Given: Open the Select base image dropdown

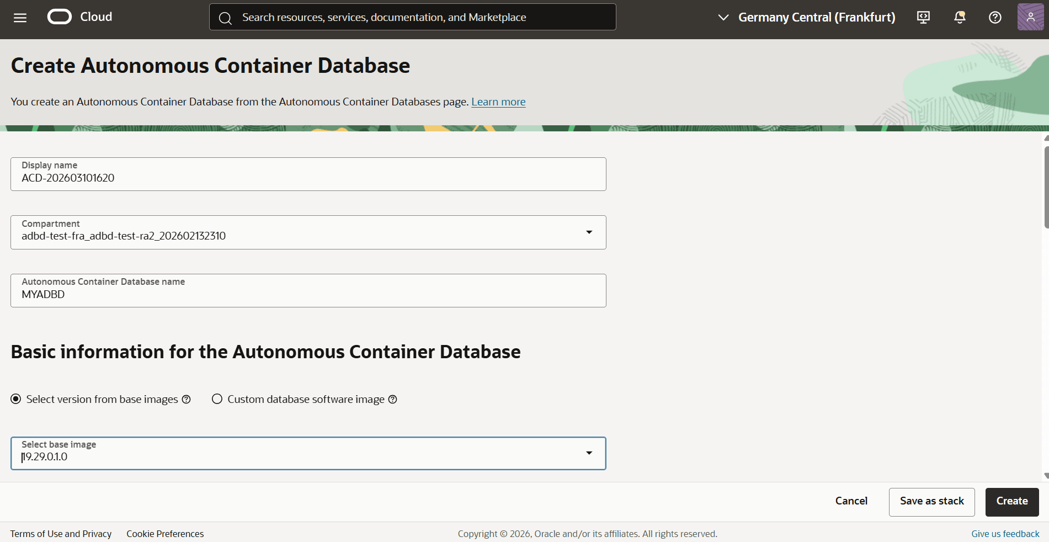Looking at the screenshot, I should coord(589,453).
